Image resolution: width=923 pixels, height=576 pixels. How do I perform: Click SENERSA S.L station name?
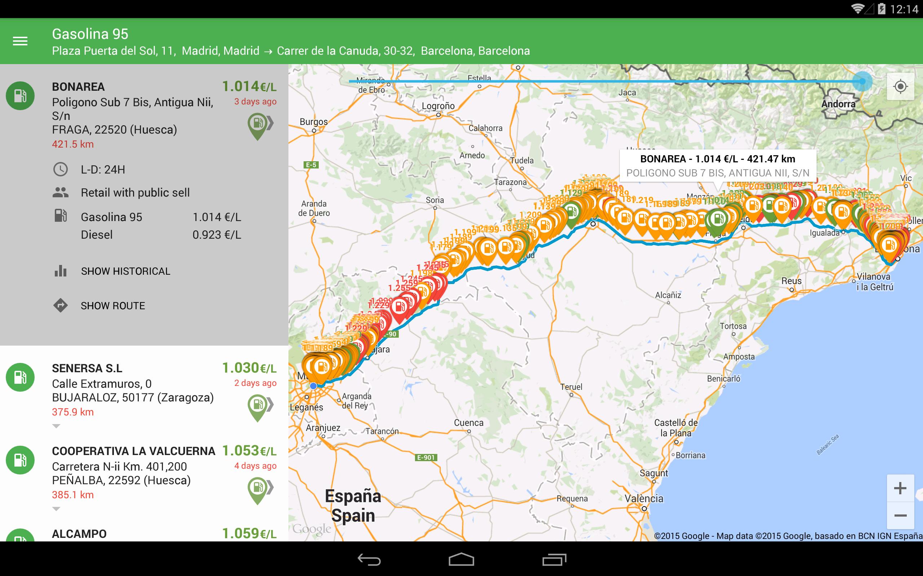point(87,368)
